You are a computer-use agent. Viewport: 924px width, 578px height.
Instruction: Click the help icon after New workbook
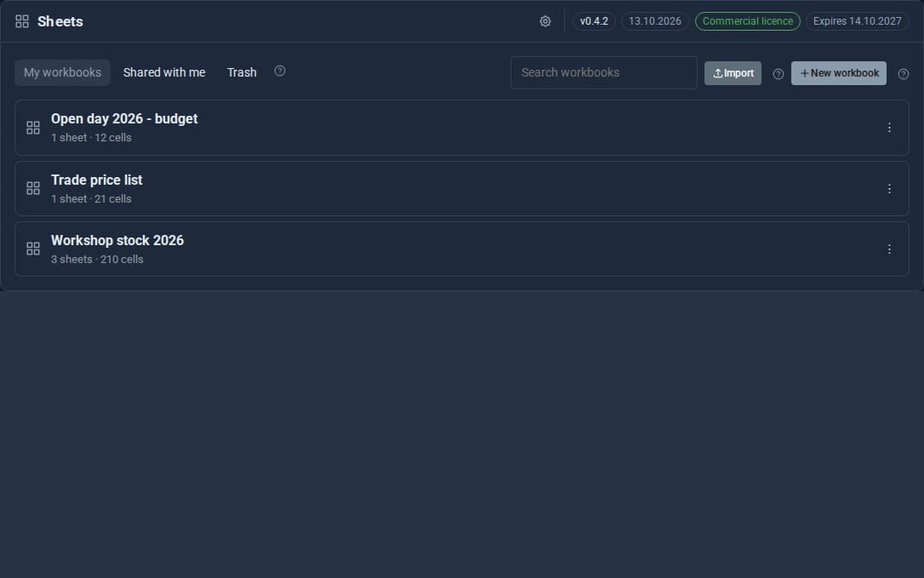(904, 74)
